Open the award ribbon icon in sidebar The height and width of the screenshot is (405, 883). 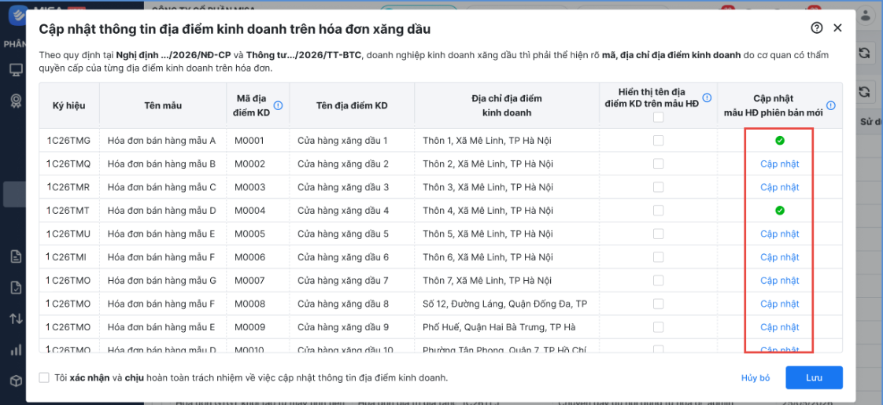(x=17, y=101)
